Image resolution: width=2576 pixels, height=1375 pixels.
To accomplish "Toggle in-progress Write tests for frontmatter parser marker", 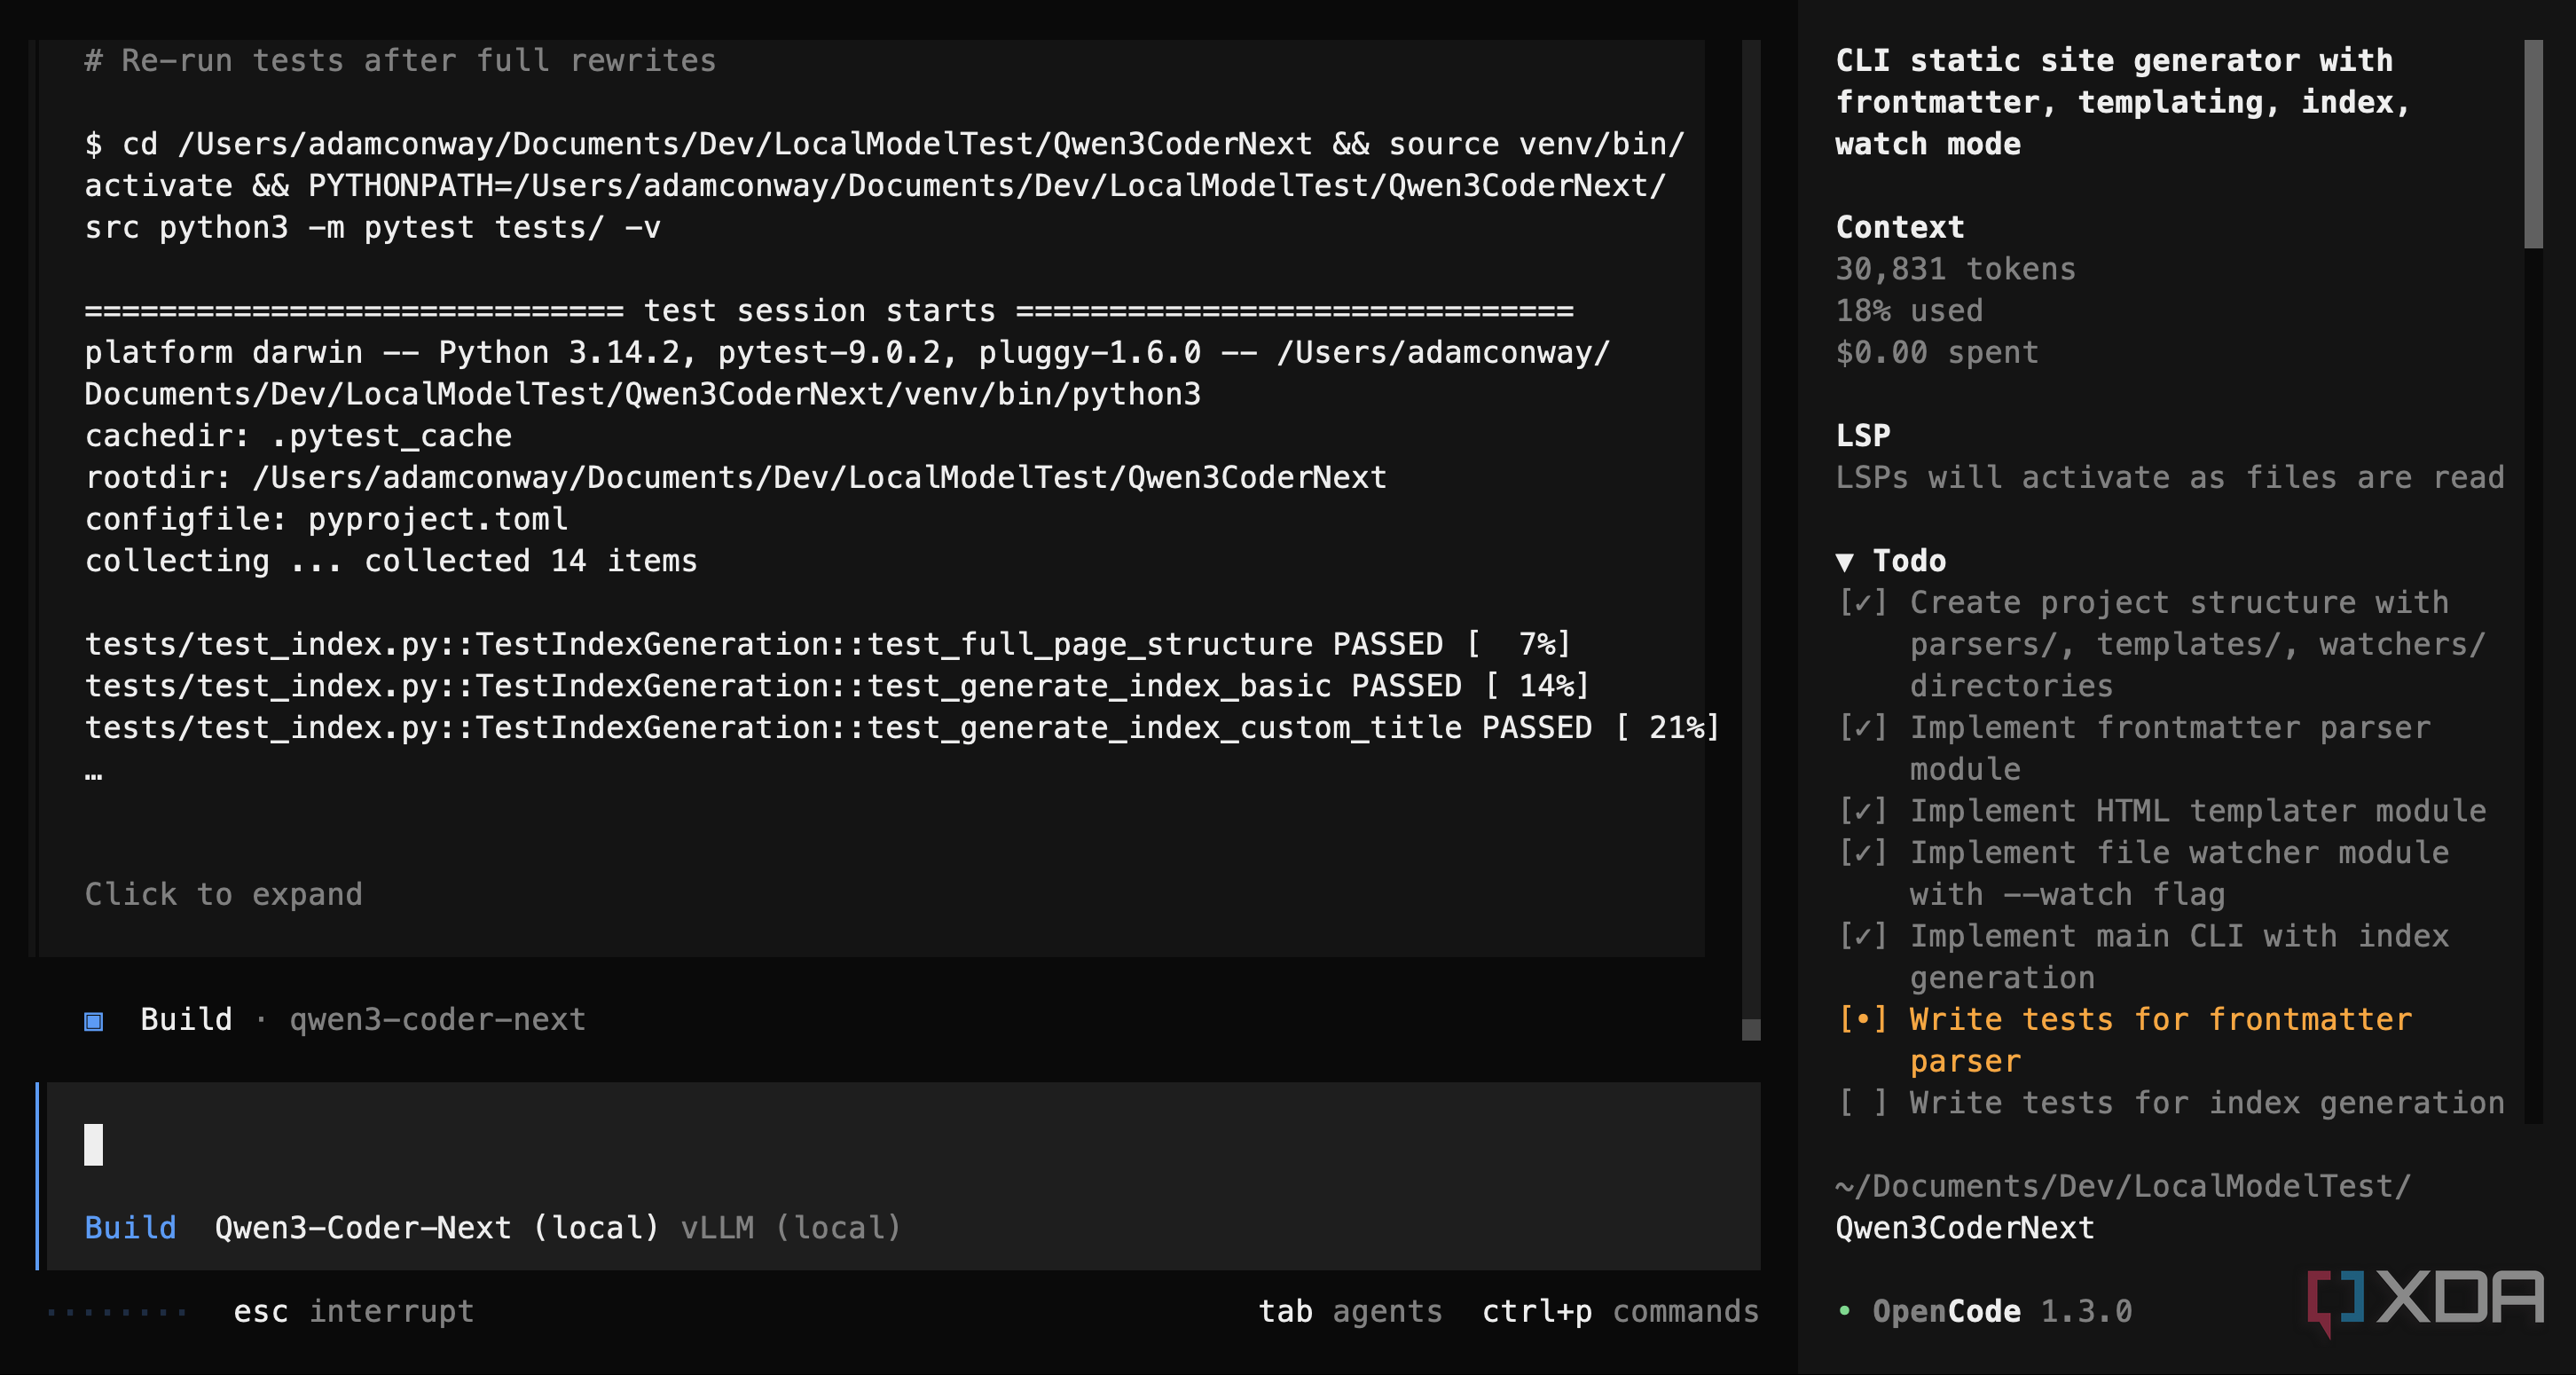I will (x=1863, y=1020).
